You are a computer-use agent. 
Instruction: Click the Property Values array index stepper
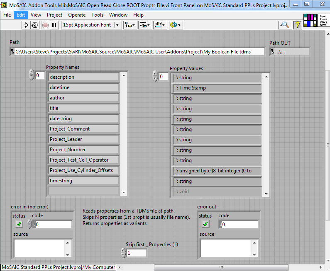pyautogui.click(x=155, y=76)
